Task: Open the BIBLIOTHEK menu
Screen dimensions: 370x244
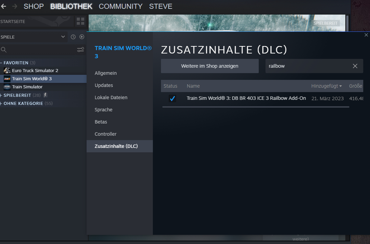Action: tap(71, 6)
